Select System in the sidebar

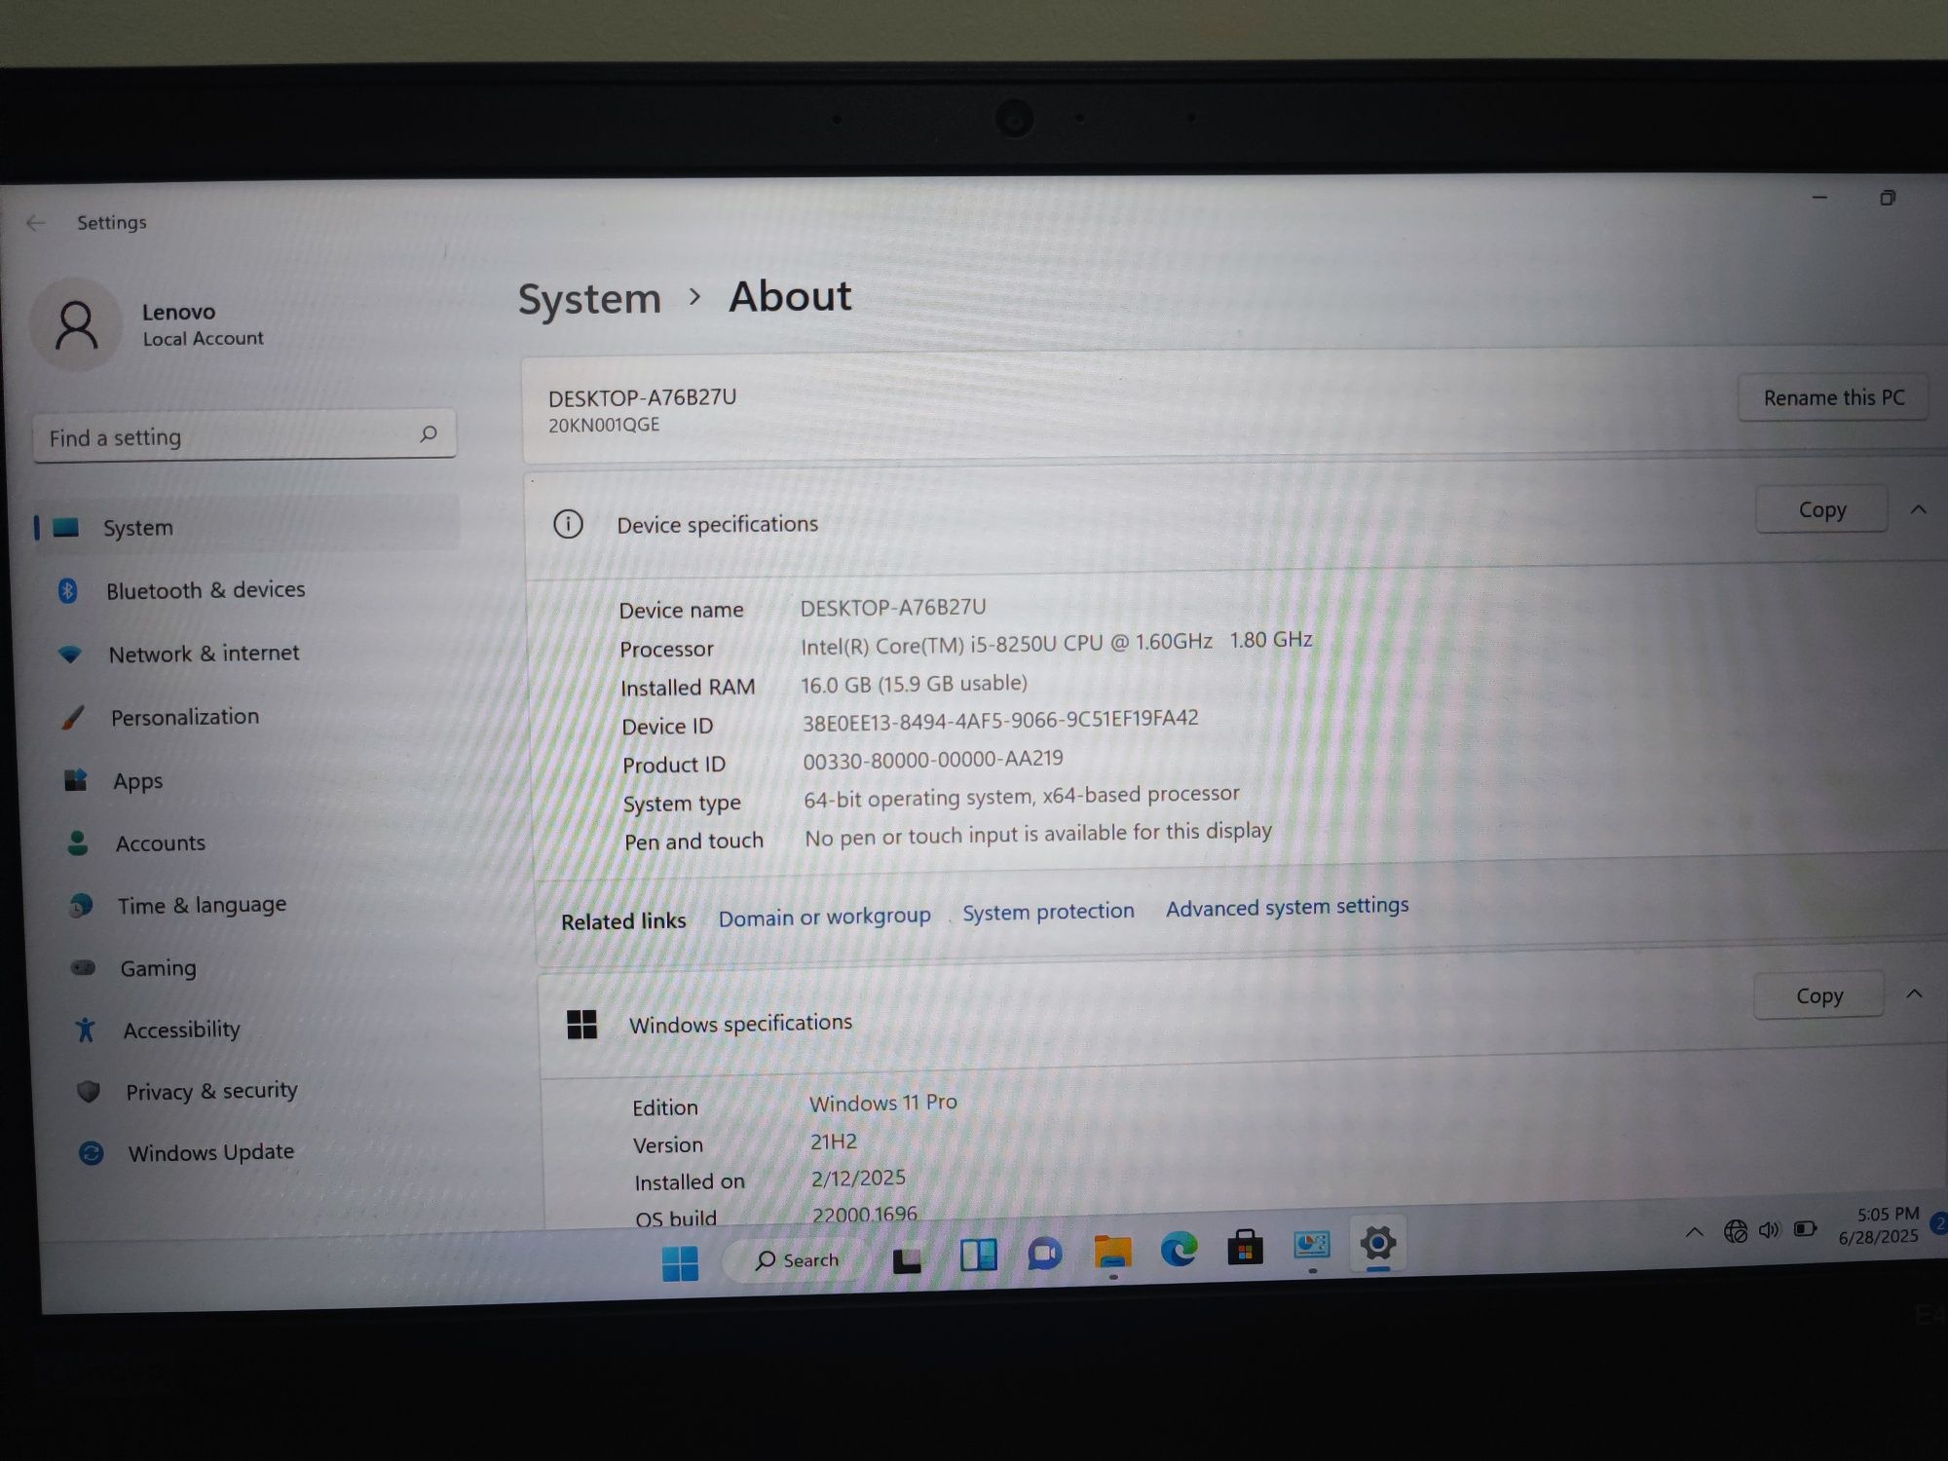(x=247, y=526)
